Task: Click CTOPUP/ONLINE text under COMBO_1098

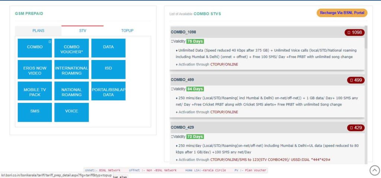Action: [224, 64]
